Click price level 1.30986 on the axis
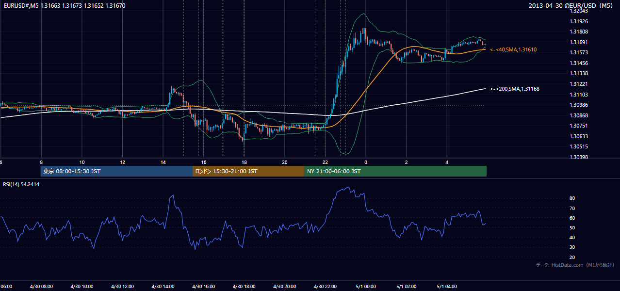Image resolution: width=620 pixels, height=291 pixels. [x=579, y=105]
